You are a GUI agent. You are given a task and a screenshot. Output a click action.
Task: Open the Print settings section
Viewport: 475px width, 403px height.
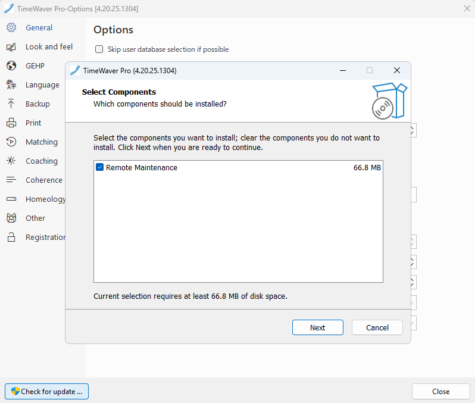[x=33, y=123]
